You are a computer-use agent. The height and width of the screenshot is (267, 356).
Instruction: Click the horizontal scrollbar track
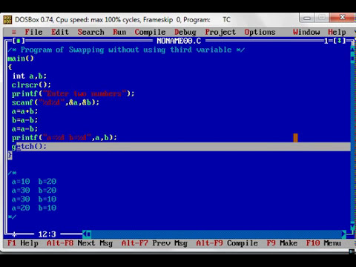217,234
